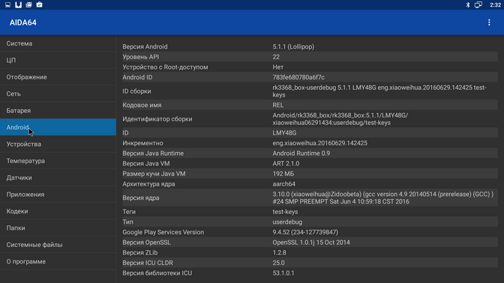This screenshot has height=283, width=504.
Task: Select the OpenSSL 1.0.1j version value
Action: pyautogui.click(x=311, y=243)
